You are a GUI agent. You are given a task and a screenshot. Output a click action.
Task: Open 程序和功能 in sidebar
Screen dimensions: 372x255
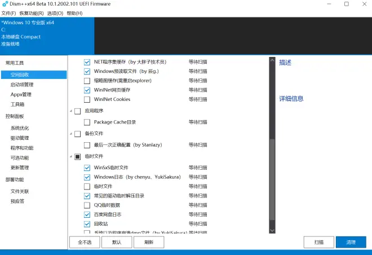(22, 148)
